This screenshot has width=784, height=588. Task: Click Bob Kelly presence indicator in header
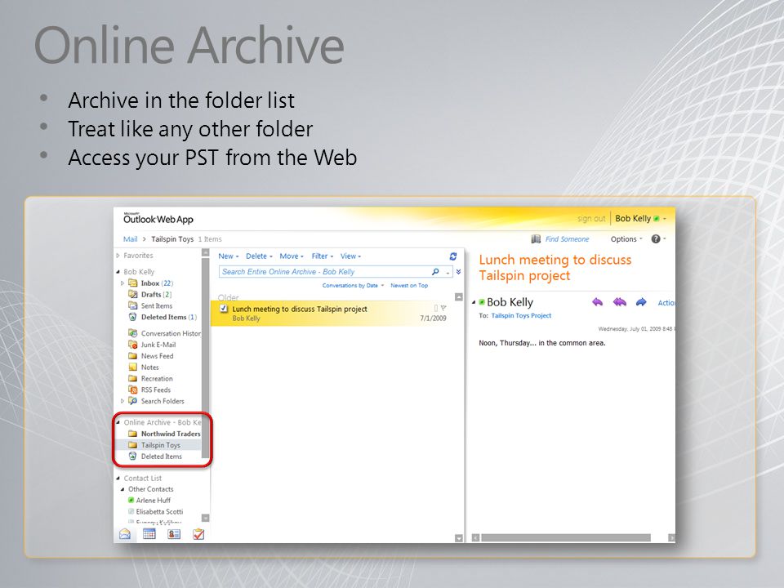pos(657,219)
